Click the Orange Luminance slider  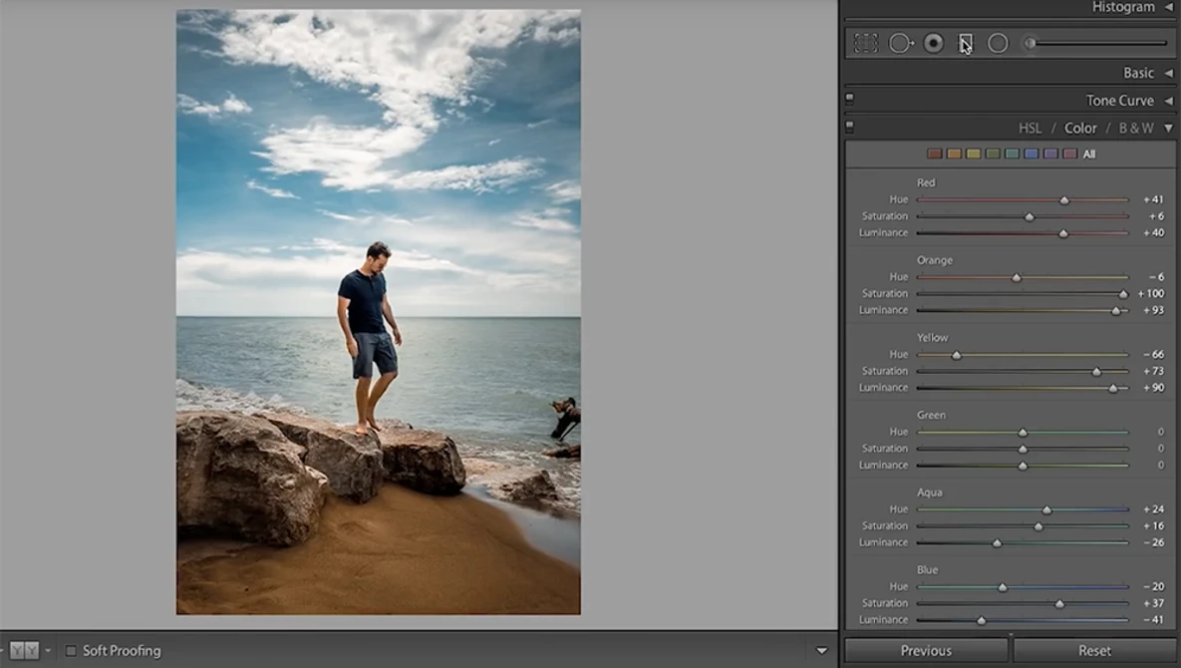(x=1023, y=311)
